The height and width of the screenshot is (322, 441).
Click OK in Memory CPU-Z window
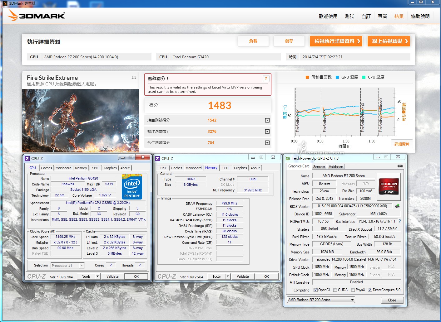coord(266,276)
